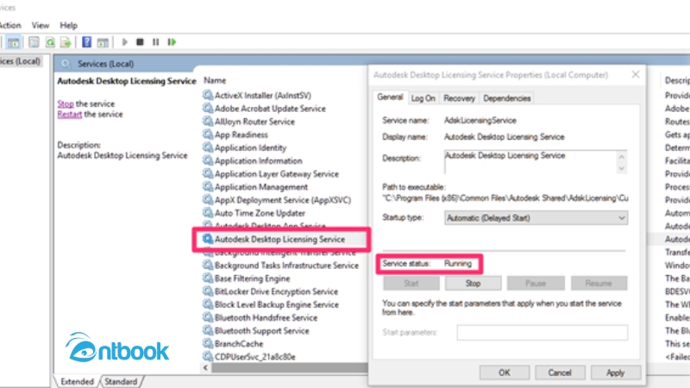Click the Stop Service square toolbar icon
The image size is (690, 388).
click(140, 42)
